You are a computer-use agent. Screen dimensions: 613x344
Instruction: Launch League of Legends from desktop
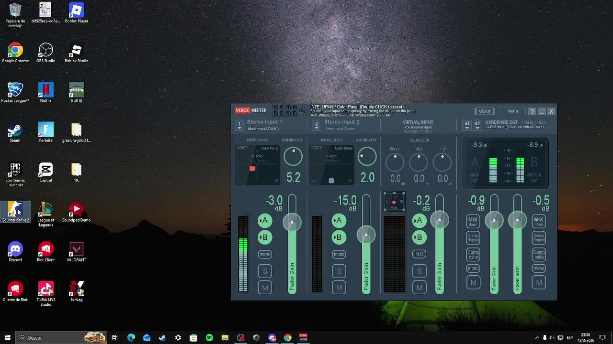coord(46,215)
